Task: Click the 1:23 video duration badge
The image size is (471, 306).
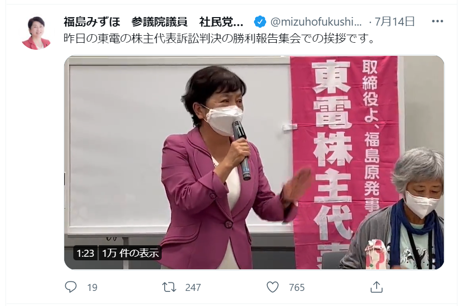Action: [x=85, y=253]
